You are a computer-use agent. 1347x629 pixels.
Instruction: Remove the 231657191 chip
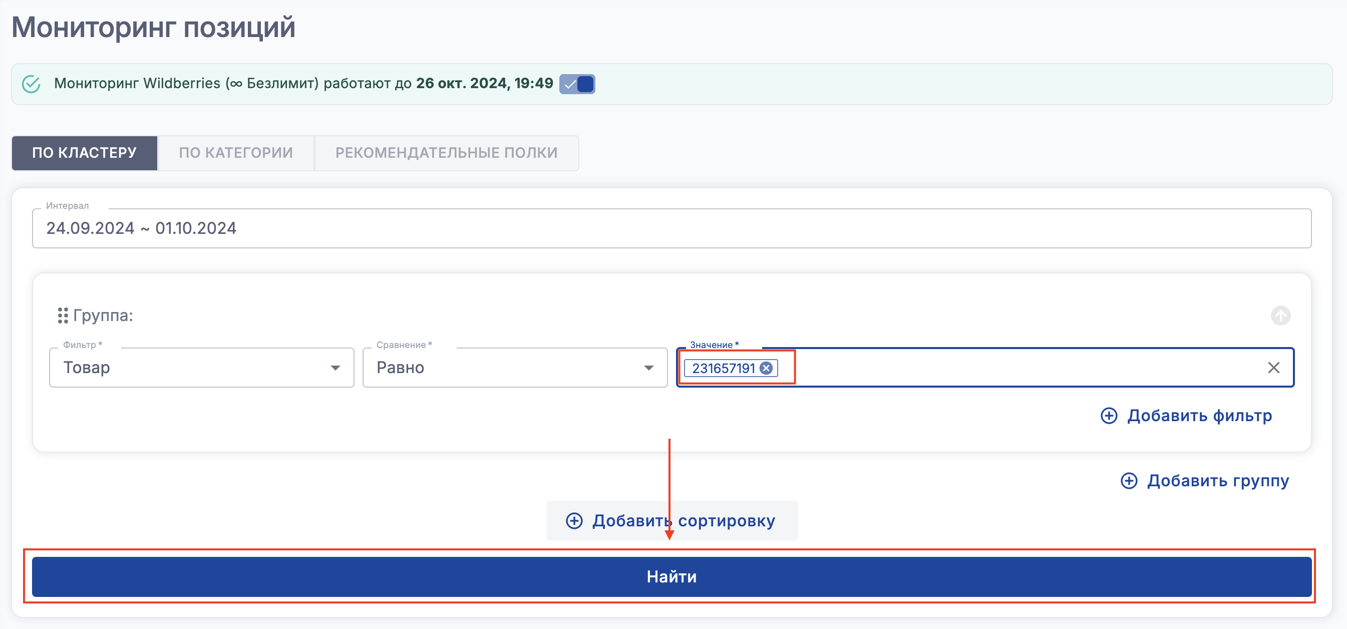coord(766,368)
